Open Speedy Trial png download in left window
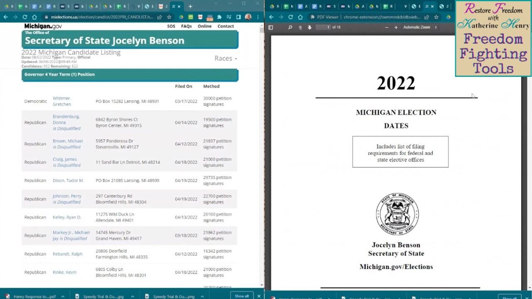 point(170,297)
